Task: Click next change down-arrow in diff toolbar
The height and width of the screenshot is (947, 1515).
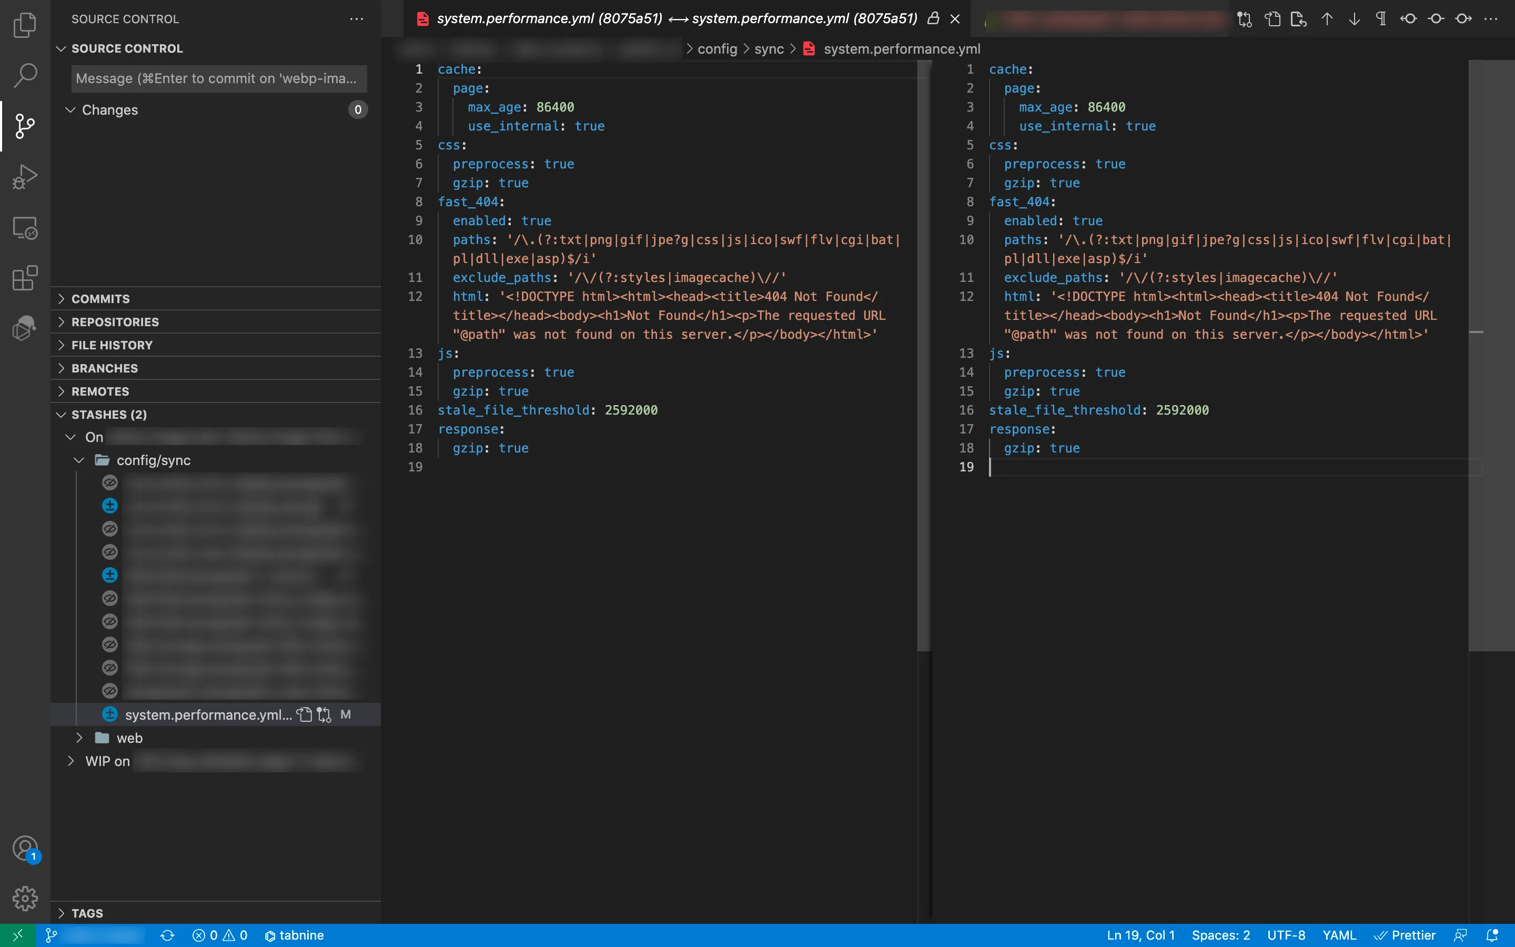Action: [x=1354, y=19]
